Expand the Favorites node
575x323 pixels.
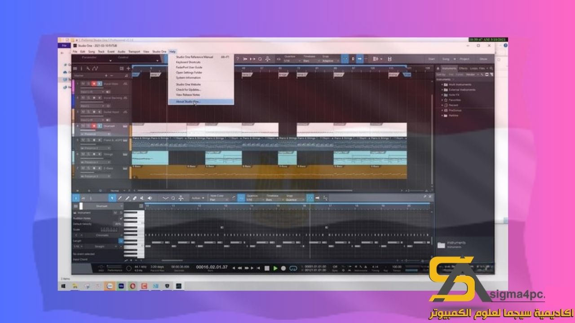pyautogui.click(x=442, y=100)
